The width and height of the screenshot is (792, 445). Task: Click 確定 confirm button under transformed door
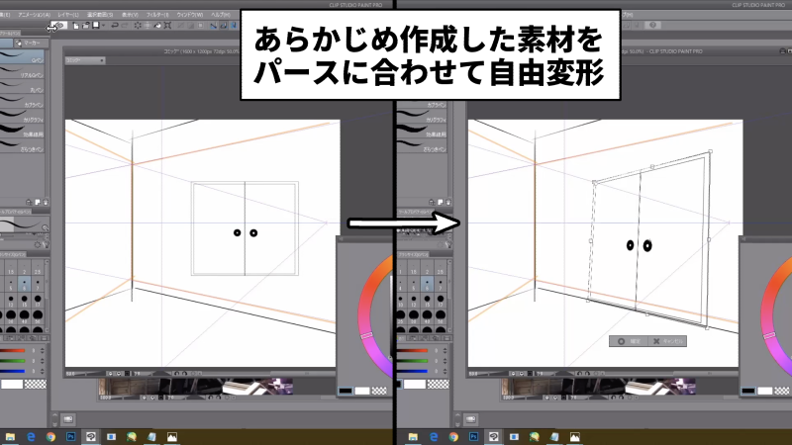pos(629,341)
